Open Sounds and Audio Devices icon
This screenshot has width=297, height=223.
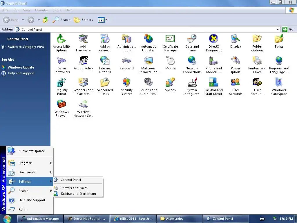(148, 87)
